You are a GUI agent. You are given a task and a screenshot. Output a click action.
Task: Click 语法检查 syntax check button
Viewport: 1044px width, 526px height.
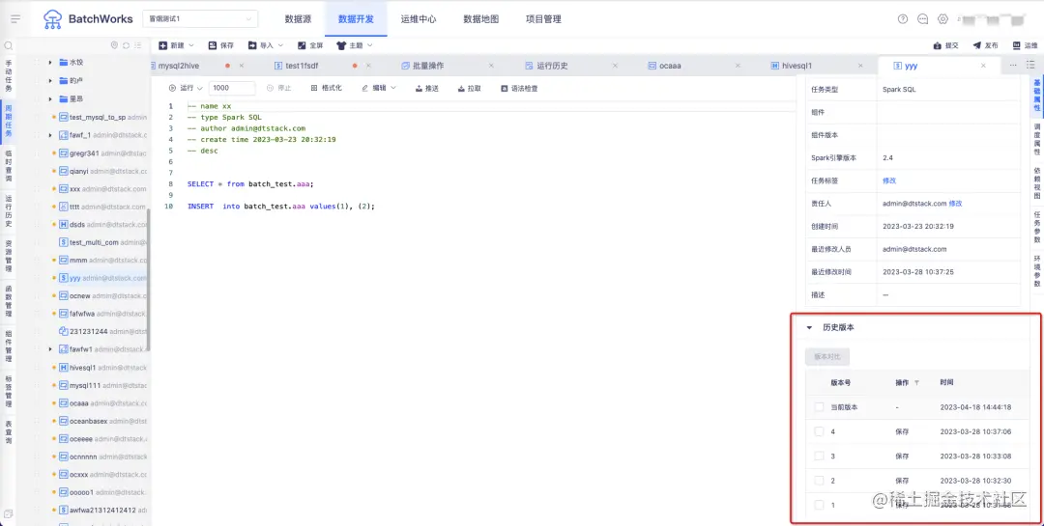519,88
